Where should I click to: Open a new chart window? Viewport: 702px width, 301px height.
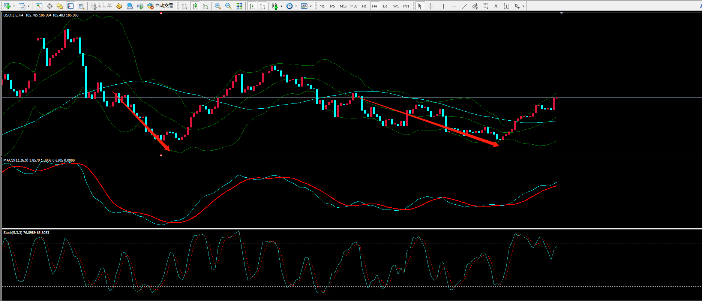(7, 6)
